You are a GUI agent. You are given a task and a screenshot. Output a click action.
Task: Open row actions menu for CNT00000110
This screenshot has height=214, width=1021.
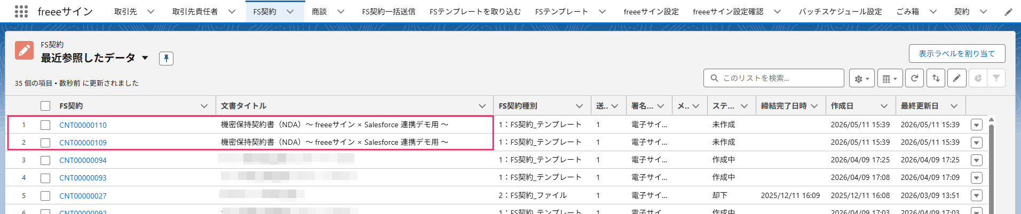click(977, 125)
